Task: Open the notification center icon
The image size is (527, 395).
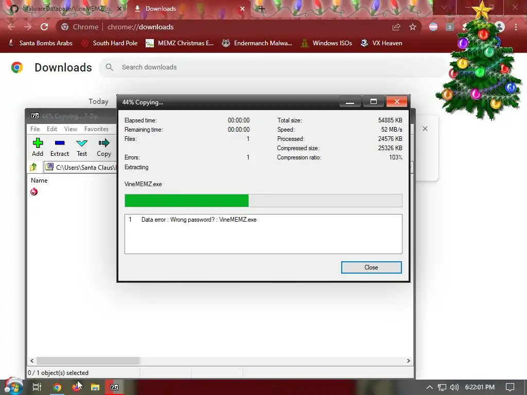Action: click(x=510, y=387)
